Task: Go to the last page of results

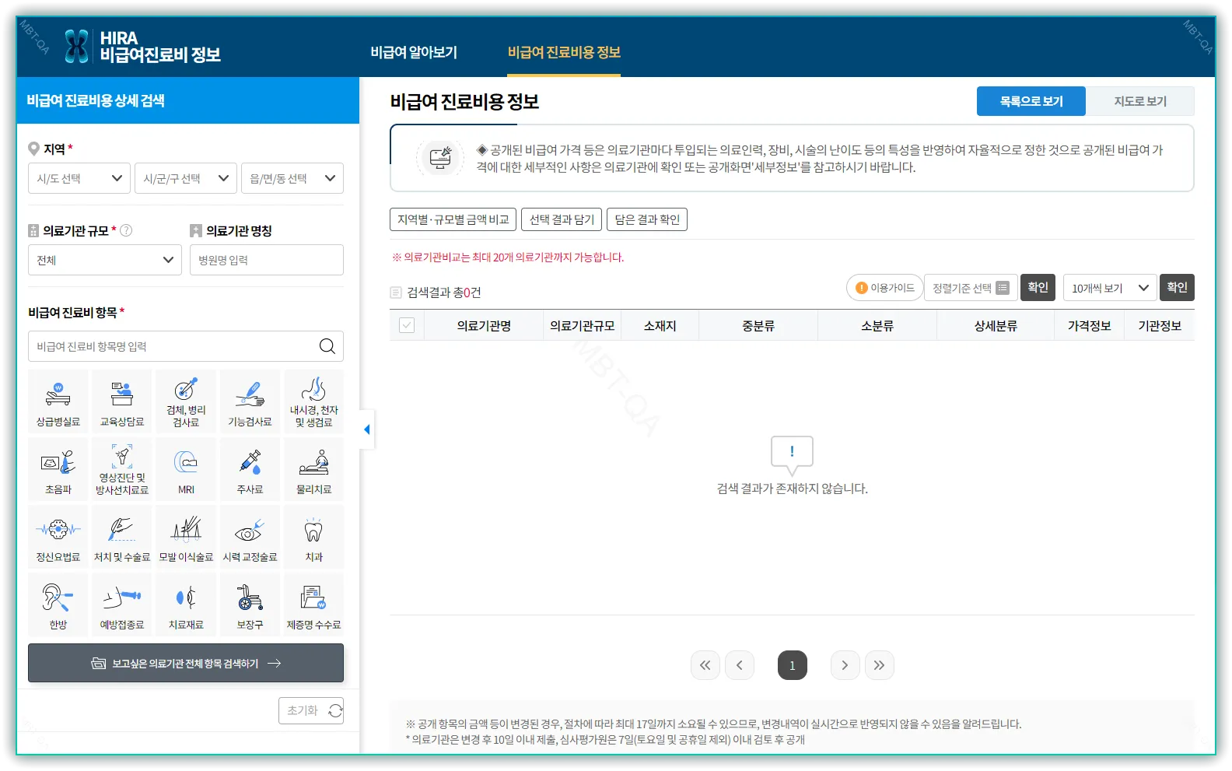Action: 879,665
